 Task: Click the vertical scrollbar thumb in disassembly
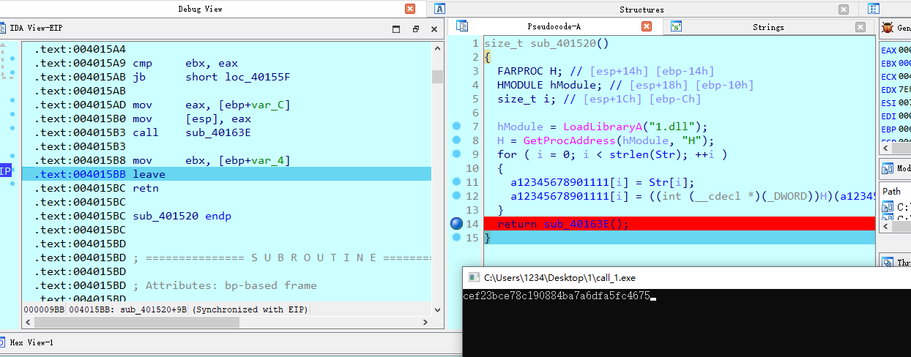[437, 77]
